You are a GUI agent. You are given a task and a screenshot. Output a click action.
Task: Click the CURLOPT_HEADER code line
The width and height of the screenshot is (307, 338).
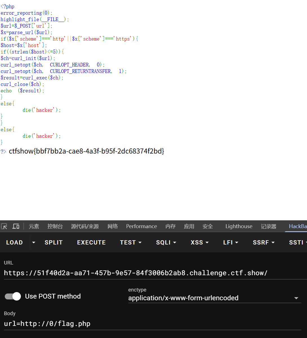[53, 65]
